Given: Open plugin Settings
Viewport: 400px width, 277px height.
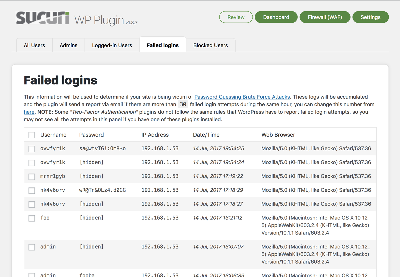Looking at the screenshot, I should pyautogui.click(x=370, y=17).
